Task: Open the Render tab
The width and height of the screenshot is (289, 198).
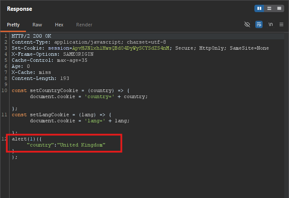Action: [84, 25]
